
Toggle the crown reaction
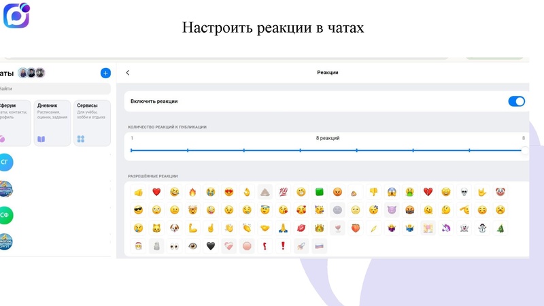(x=319, y=228)
